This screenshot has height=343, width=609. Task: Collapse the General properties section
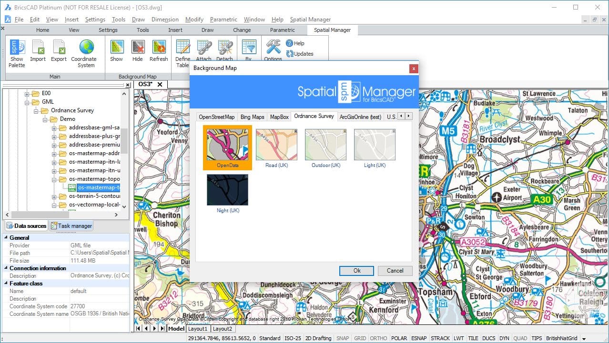coord(6,238)
